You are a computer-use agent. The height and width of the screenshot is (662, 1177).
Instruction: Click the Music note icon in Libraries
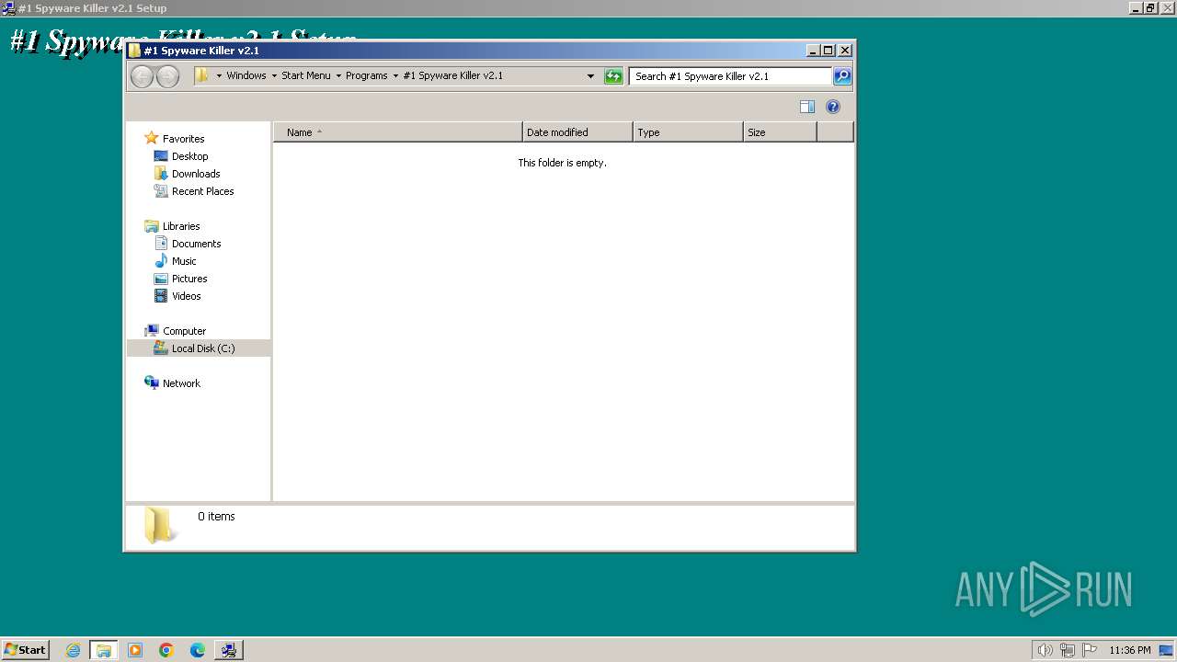point(161,261)
